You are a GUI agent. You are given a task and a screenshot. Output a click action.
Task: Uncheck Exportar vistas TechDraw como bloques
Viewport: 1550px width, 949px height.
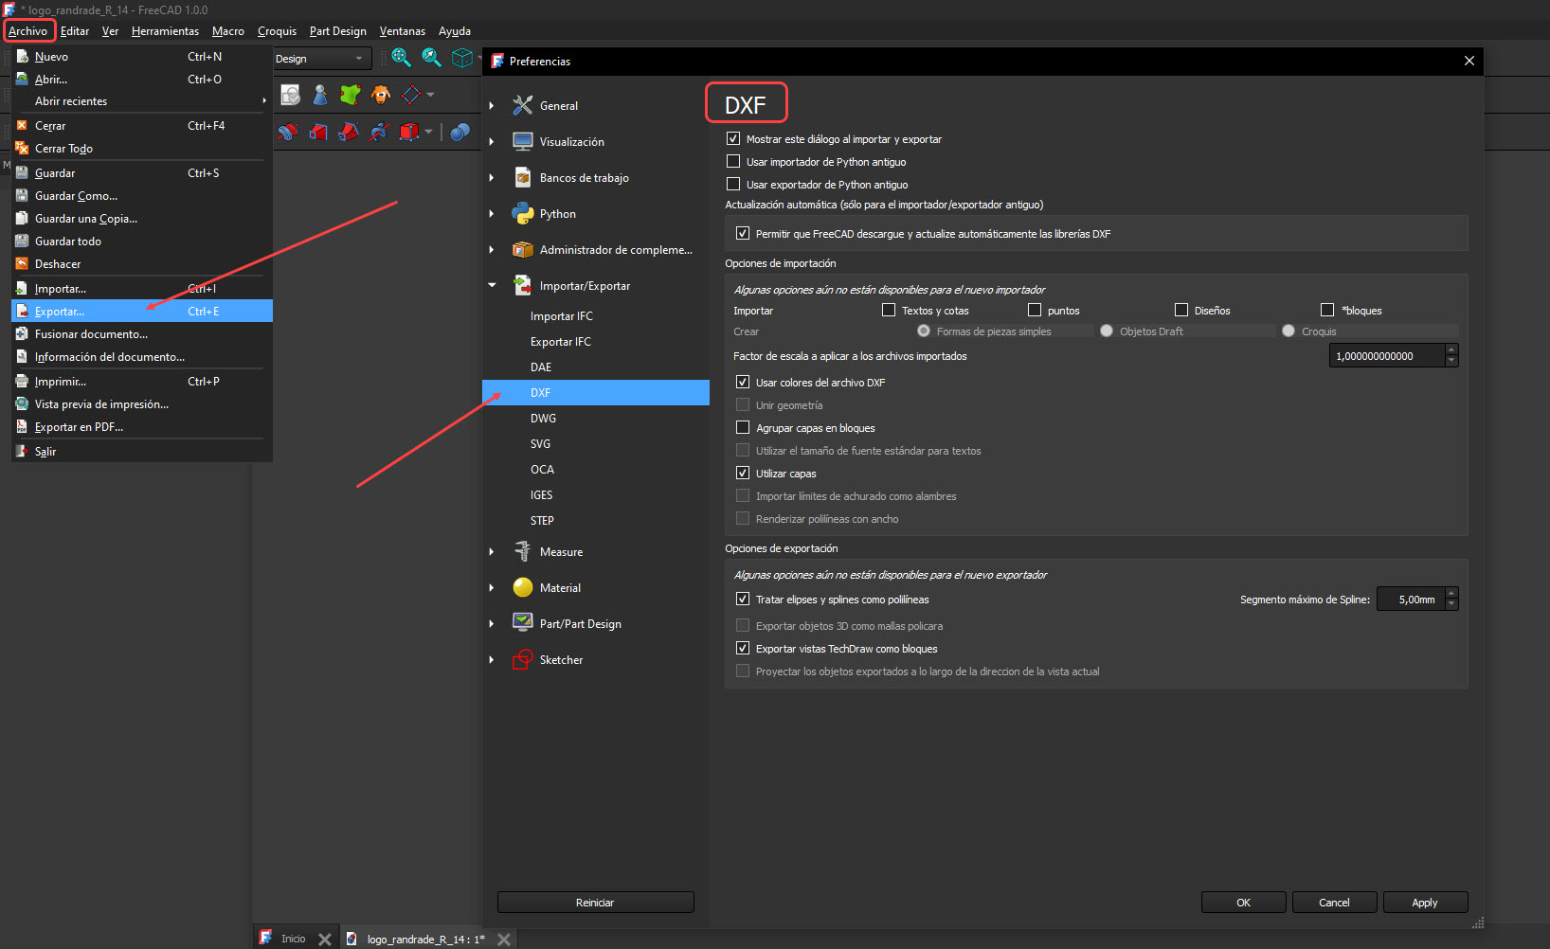pyautogui.click(x=743, y=648)
